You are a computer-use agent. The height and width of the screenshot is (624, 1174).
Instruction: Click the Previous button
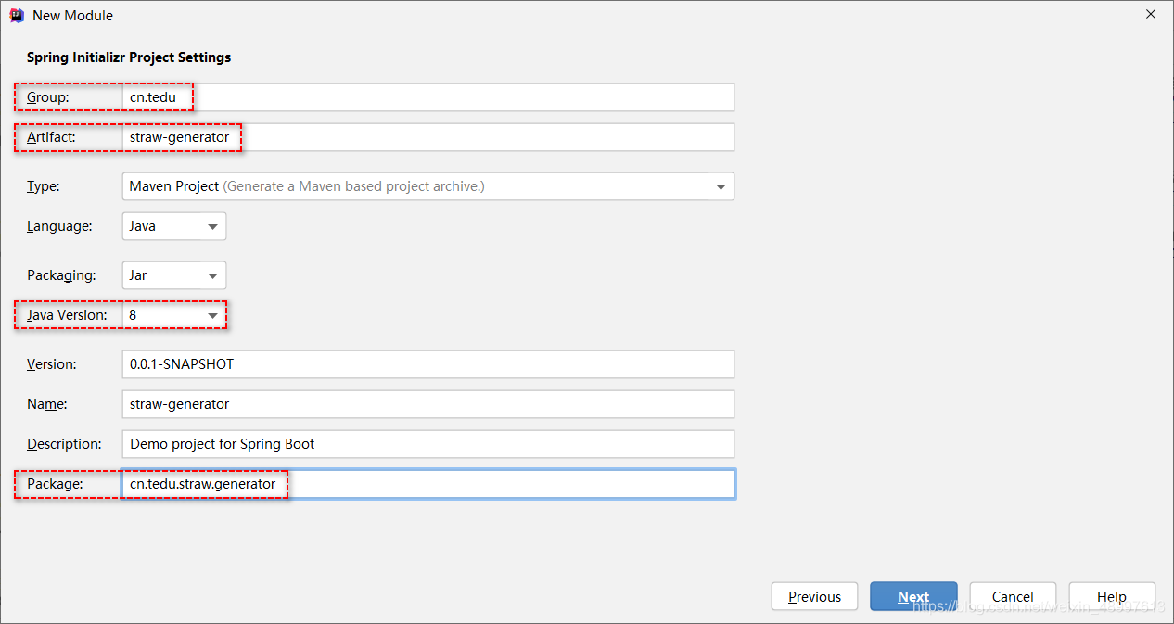[x=814, y=596]
